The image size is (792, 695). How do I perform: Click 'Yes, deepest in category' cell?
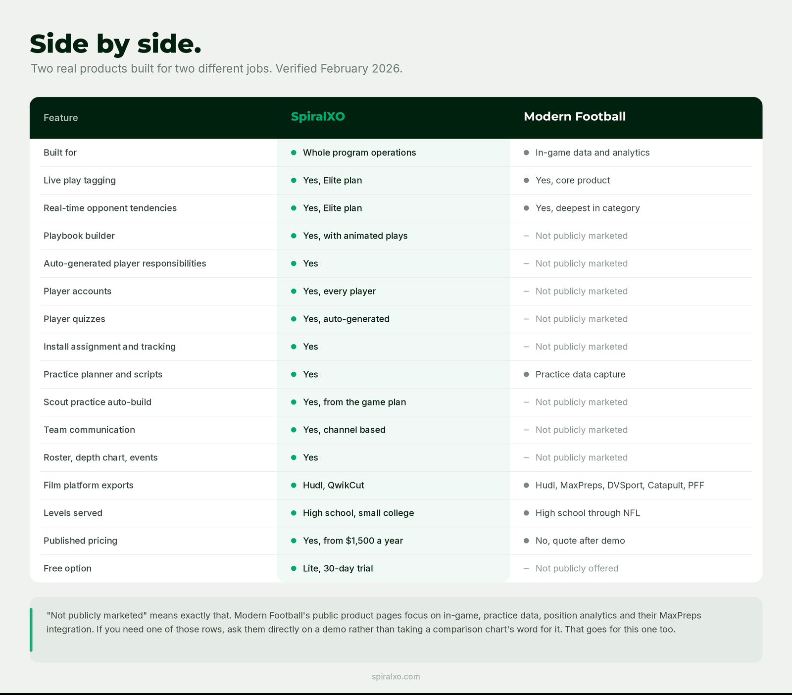[x=588, y=208]
